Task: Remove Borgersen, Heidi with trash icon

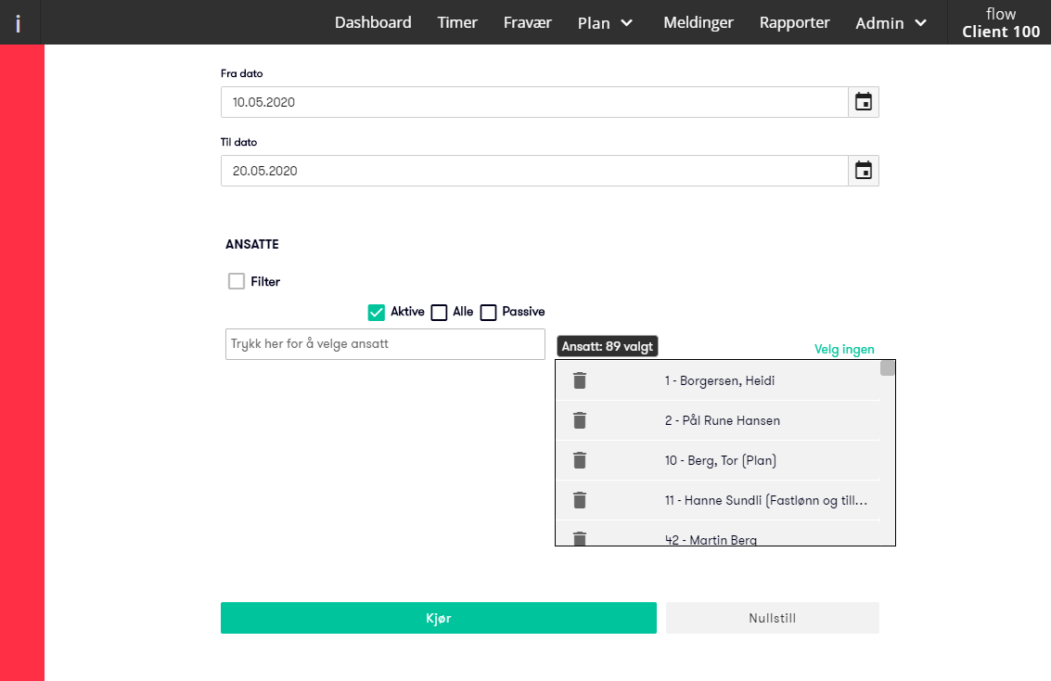Action: click(580, 380)
